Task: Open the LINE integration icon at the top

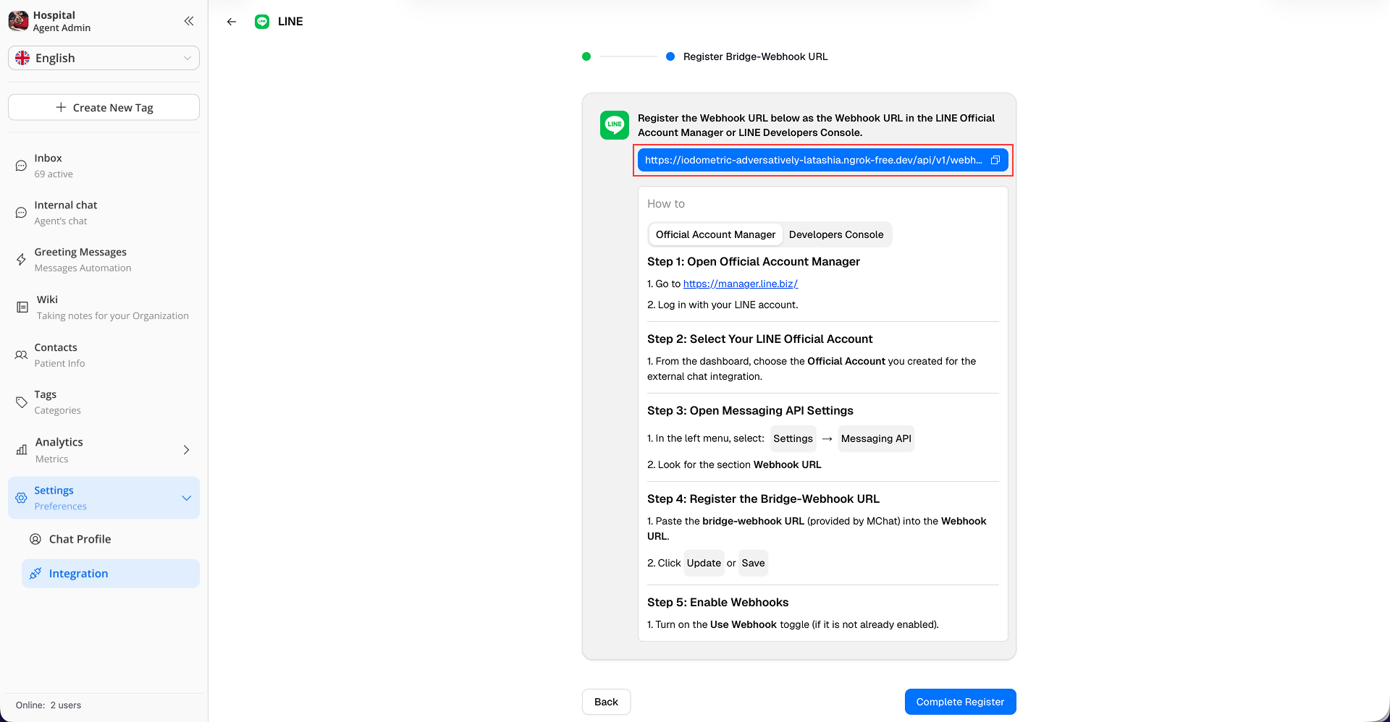Action: [261, 21]
